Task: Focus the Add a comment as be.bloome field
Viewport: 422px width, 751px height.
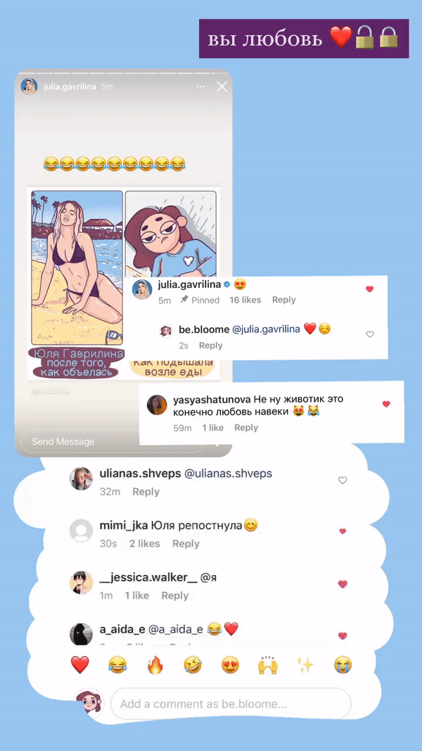Action: pyautogui.click(x=231, y=704)
